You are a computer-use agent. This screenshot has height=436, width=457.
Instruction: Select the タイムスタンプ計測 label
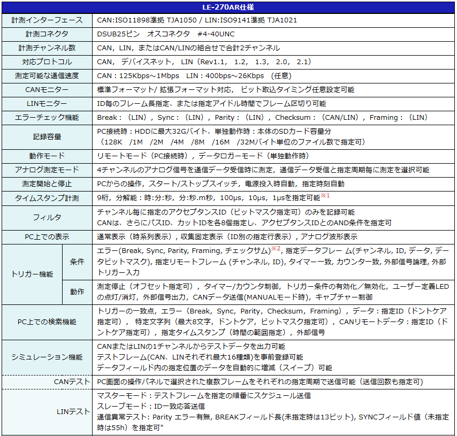pos(47,198)
